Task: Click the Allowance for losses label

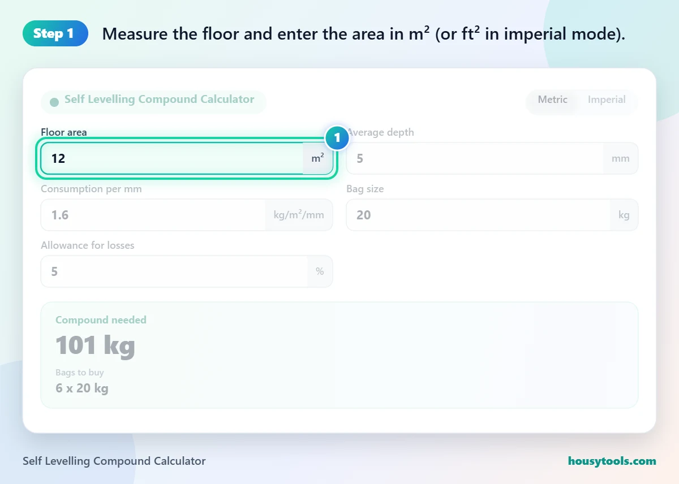Action: point(88,245)
